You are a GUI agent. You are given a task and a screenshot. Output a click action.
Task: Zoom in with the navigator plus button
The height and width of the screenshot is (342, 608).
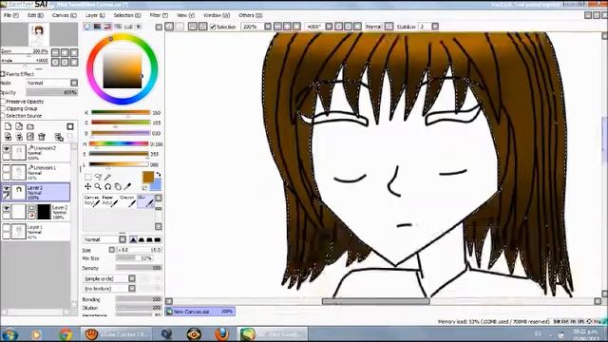pyautogui.click(x=65, y=52)
